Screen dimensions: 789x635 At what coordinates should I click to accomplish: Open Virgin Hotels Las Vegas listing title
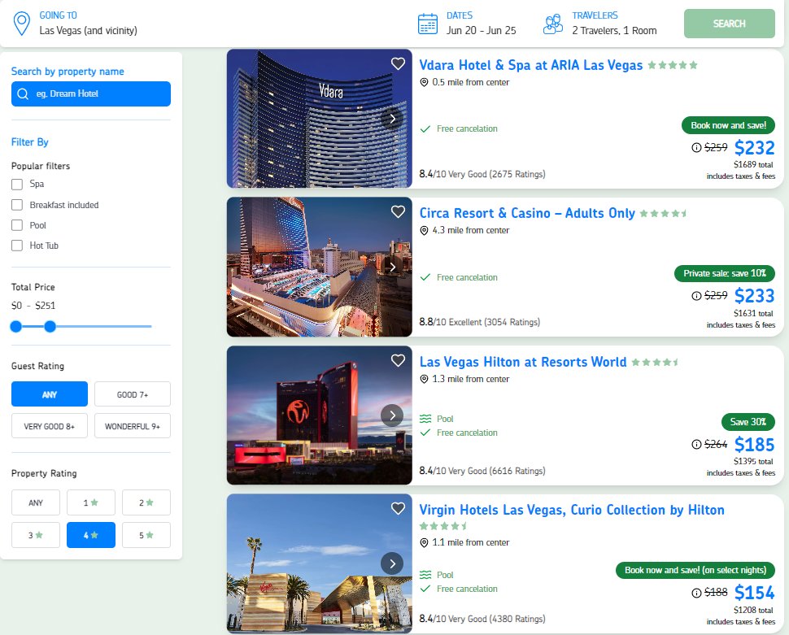[x=572, y=510]
